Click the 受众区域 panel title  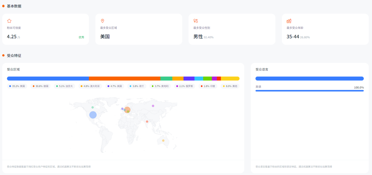[x=13, y=69]
